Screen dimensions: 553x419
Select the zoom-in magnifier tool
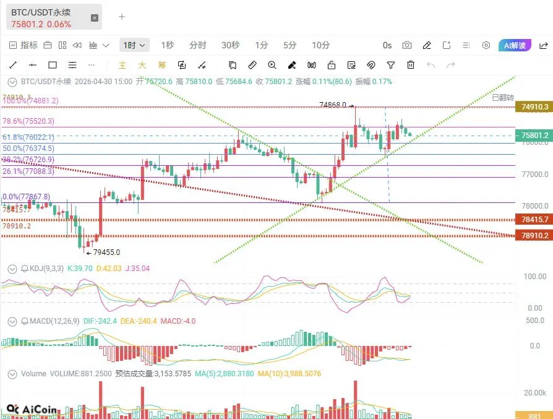pos(272,65)
